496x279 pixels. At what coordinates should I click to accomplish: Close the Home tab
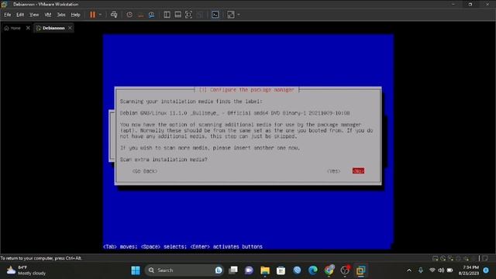28,28
